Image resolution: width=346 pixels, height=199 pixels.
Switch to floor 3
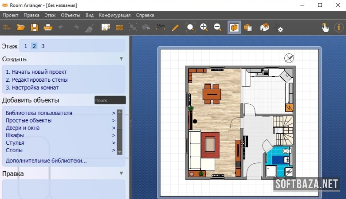click(x=43, y=46)
